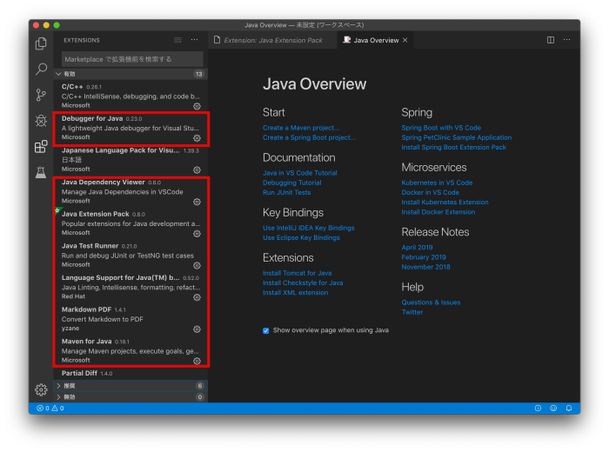Screen dimensions: 609x452
Task: Open Questions & Issues help link
Action: click(x=431, y=302)
